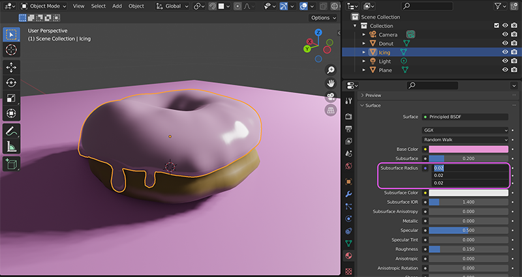Hide the Donut object in viewport
Image resolution: width=522 pixels, height=277 pixels.
[x=505, y=43]
